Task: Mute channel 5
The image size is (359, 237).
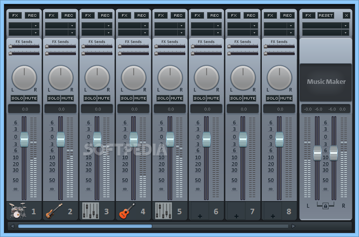Action: point(176,98)
